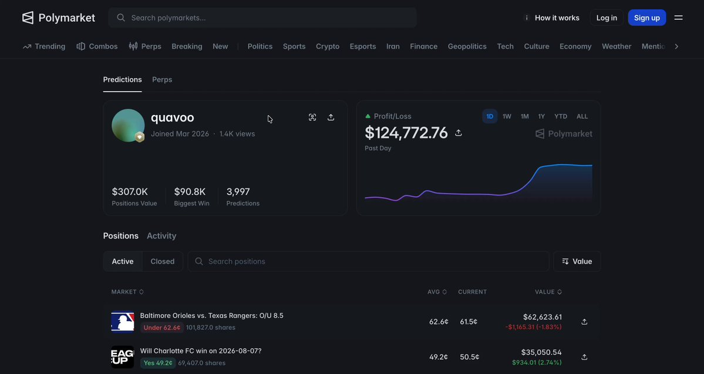Share the Baltimore Orioles position row
The image size is (704, 374).
click(x=584, y=322)
